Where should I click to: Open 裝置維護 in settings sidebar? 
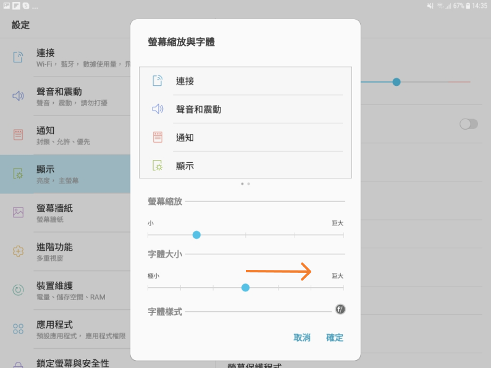[65, 290]
